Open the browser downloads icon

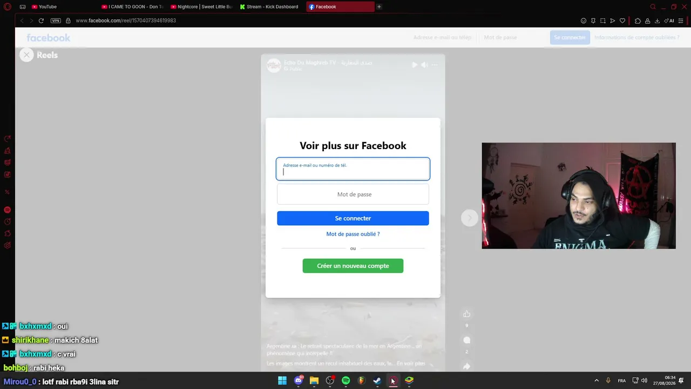pos(657,21)
